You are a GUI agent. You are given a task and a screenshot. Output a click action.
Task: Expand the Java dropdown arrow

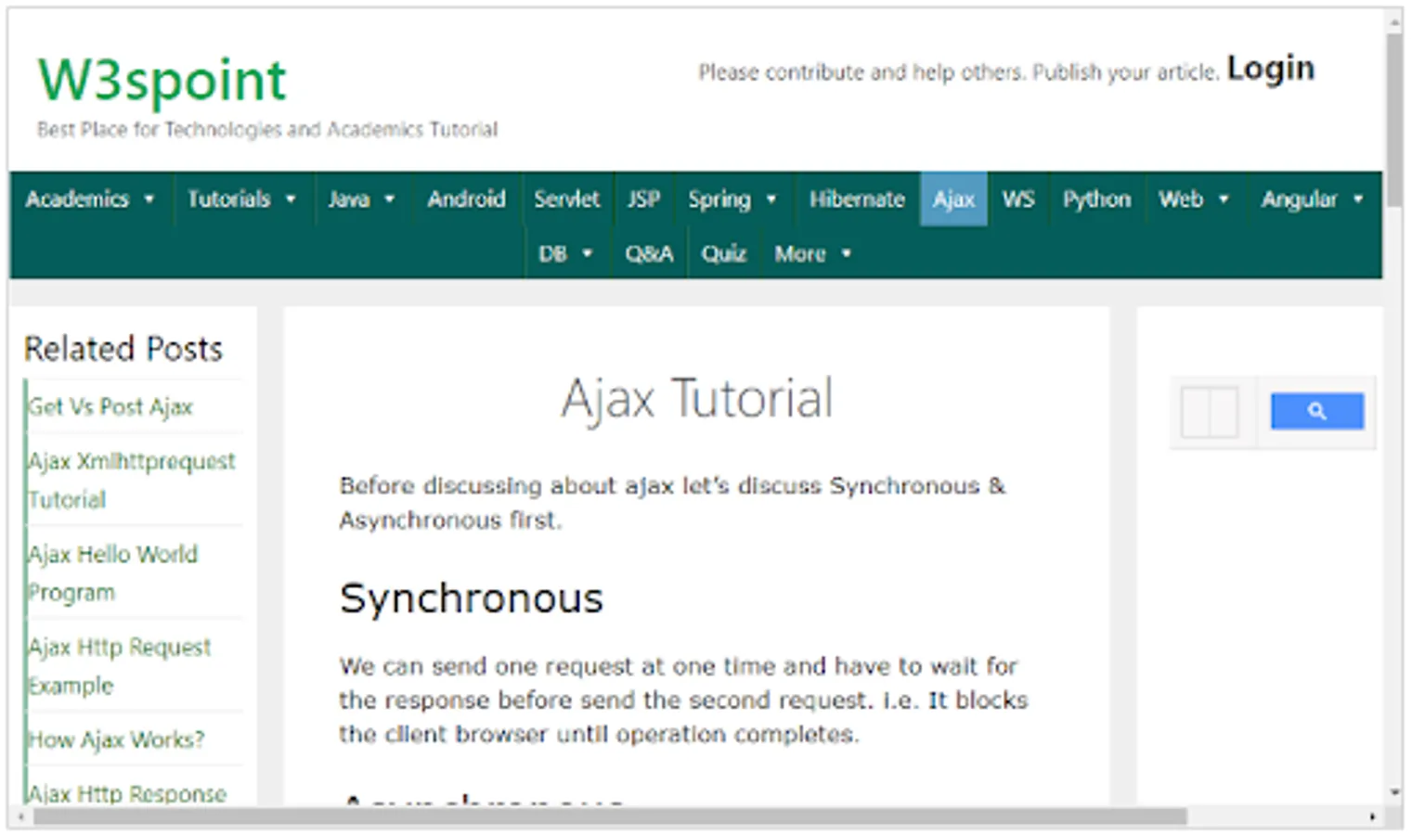coord(390,199)
